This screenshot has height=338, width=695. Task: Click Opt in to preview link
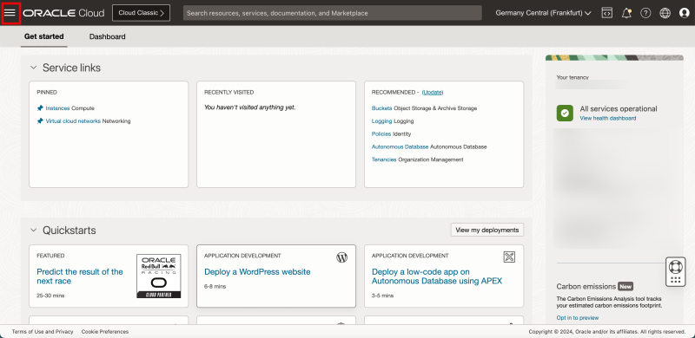pyautogui.click(x=578, y=318)
